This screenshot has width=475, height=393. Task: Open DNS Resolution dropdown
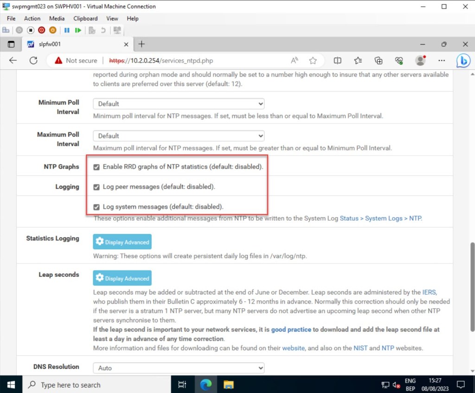pos(179,368)
